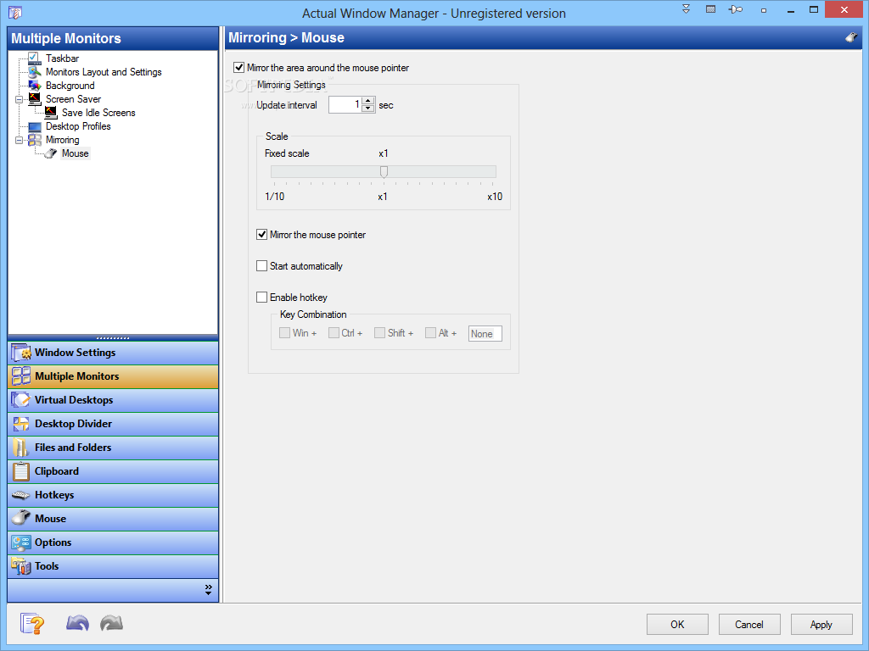Click the Apply button
Viewport: 869px width, 651px height.
pos(821,625)
